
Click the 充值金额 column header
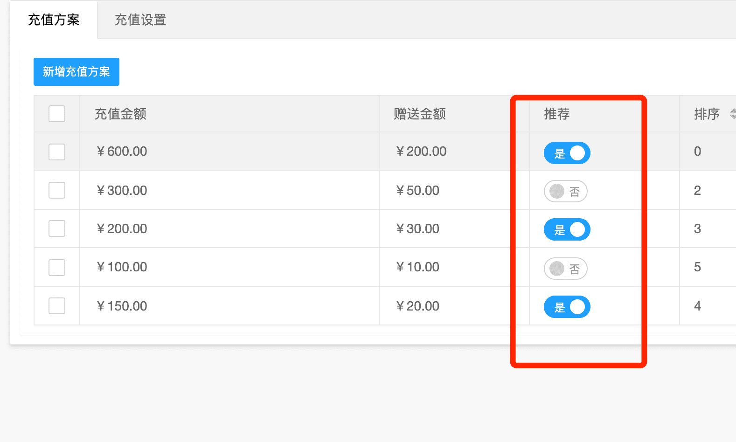[x=121, y=114]
